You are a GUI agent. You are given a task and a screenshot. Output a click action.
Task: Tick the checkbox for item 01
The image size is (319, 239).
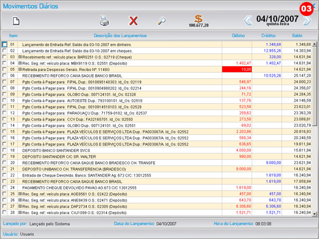click(x=4, y=45)
